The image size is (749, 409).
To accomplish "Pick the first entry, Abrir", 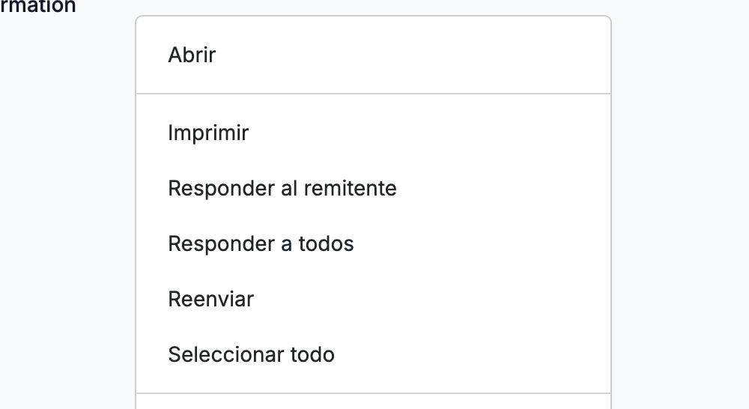I will click(373, 55).
